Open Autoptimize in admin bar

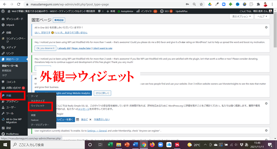(125, 11)
